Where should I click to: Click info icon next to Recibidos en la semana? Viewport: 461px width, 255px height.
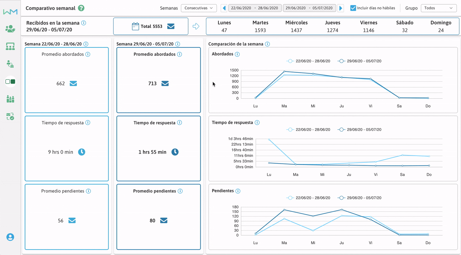pos(84,23)
